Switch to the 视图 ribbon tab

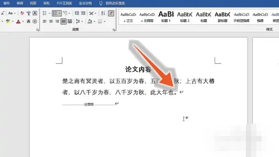[x=33, y=3]
